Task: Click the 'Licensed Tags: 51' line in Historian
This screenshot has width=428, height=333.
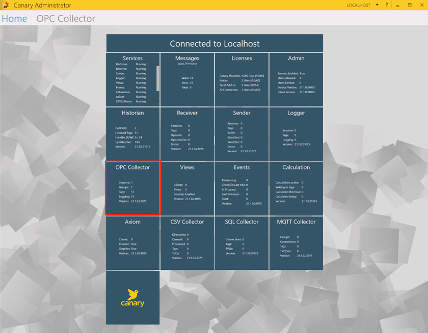Action: pos(127,132)
